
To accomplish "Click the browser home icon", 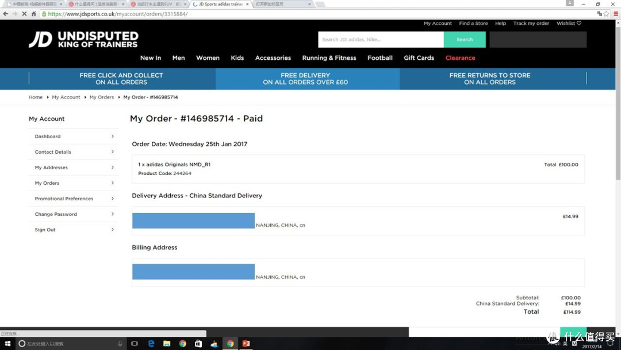I will coord(34,14).
